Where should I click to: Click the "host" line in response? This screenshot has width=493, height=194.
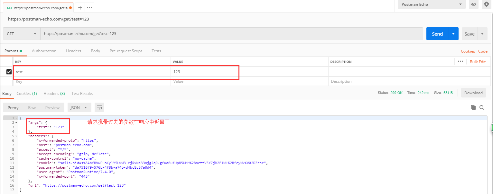coord(65,145)
